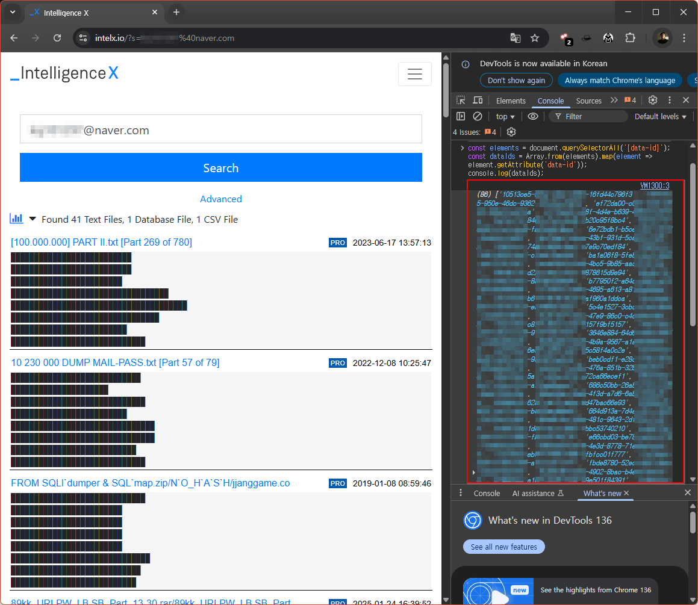Select the AI assistance tab

coord(538,494)
